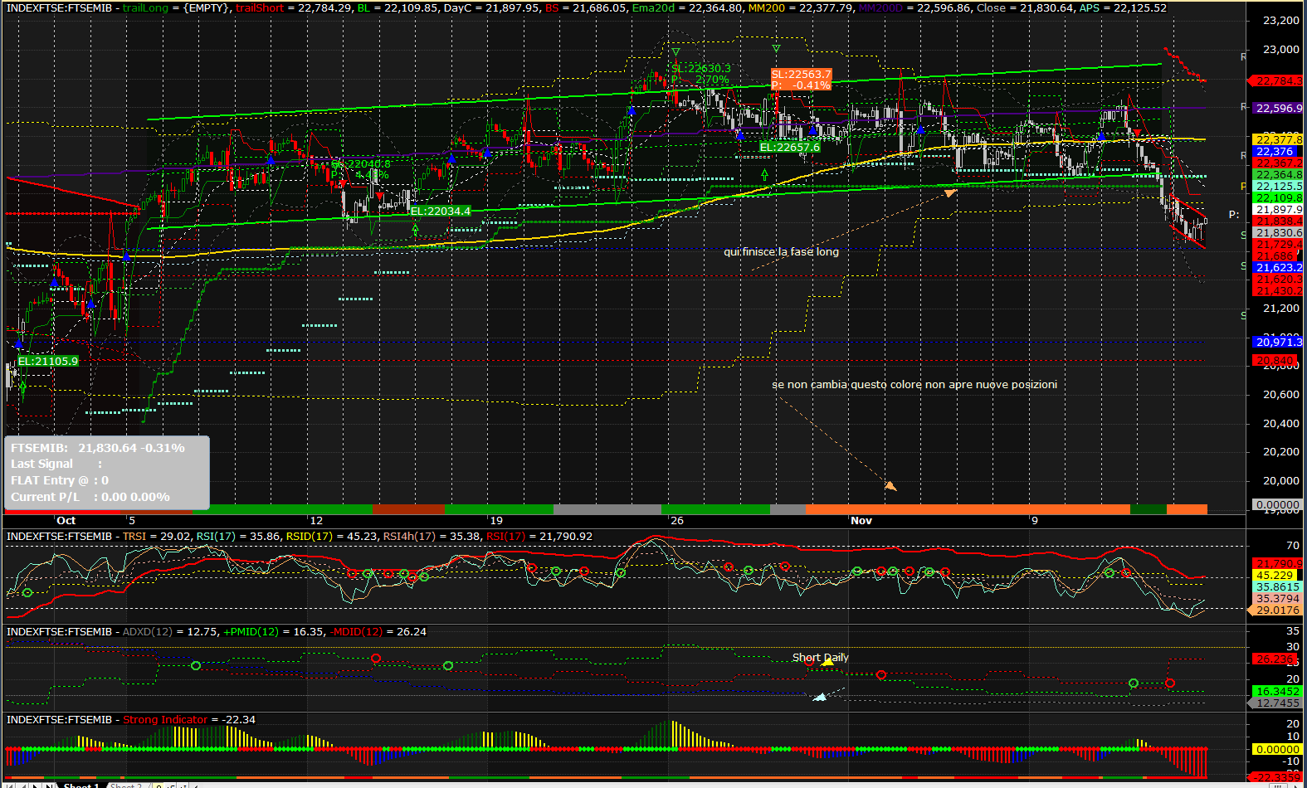Image resolution: width=1307 pixels, height=788 pixels.
Task: Click the yellow 45.229 RSI axis marker
Action: click(1275, 575)
